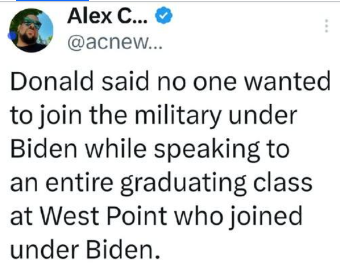Select the tweet line starting 'to join the military'

[x=153, y=115]
